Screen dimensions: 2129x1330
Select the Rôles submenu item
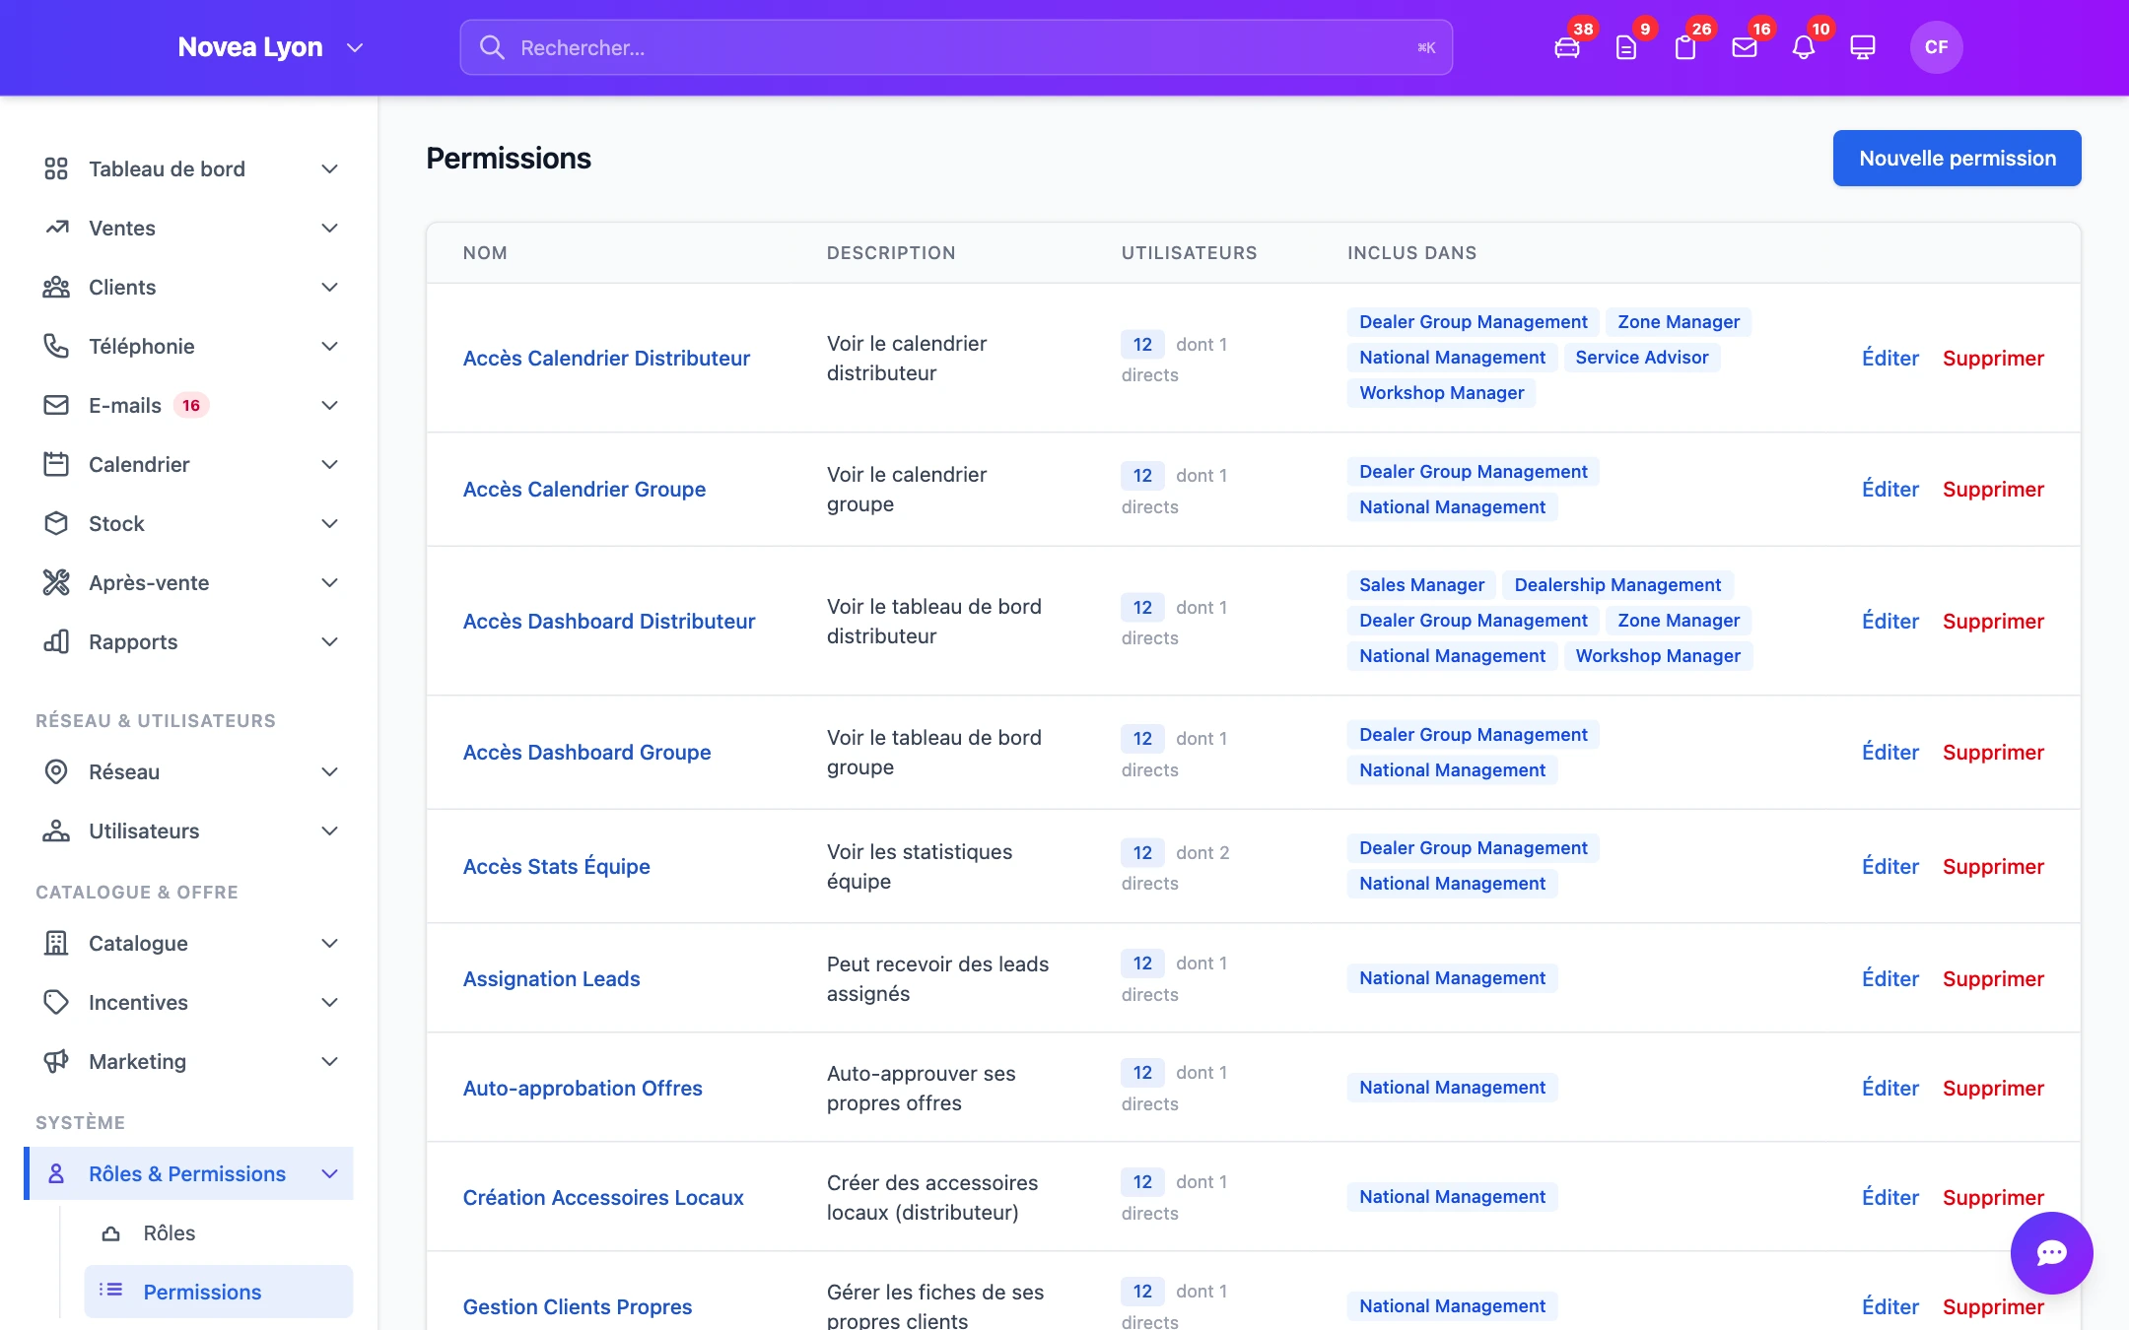[x=219, y=1232]
